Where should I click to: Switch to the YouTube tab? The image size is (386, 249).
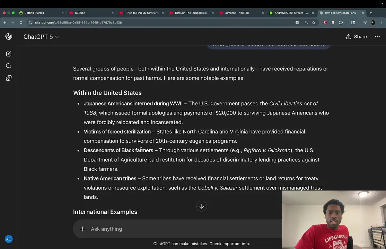point(91,13)
